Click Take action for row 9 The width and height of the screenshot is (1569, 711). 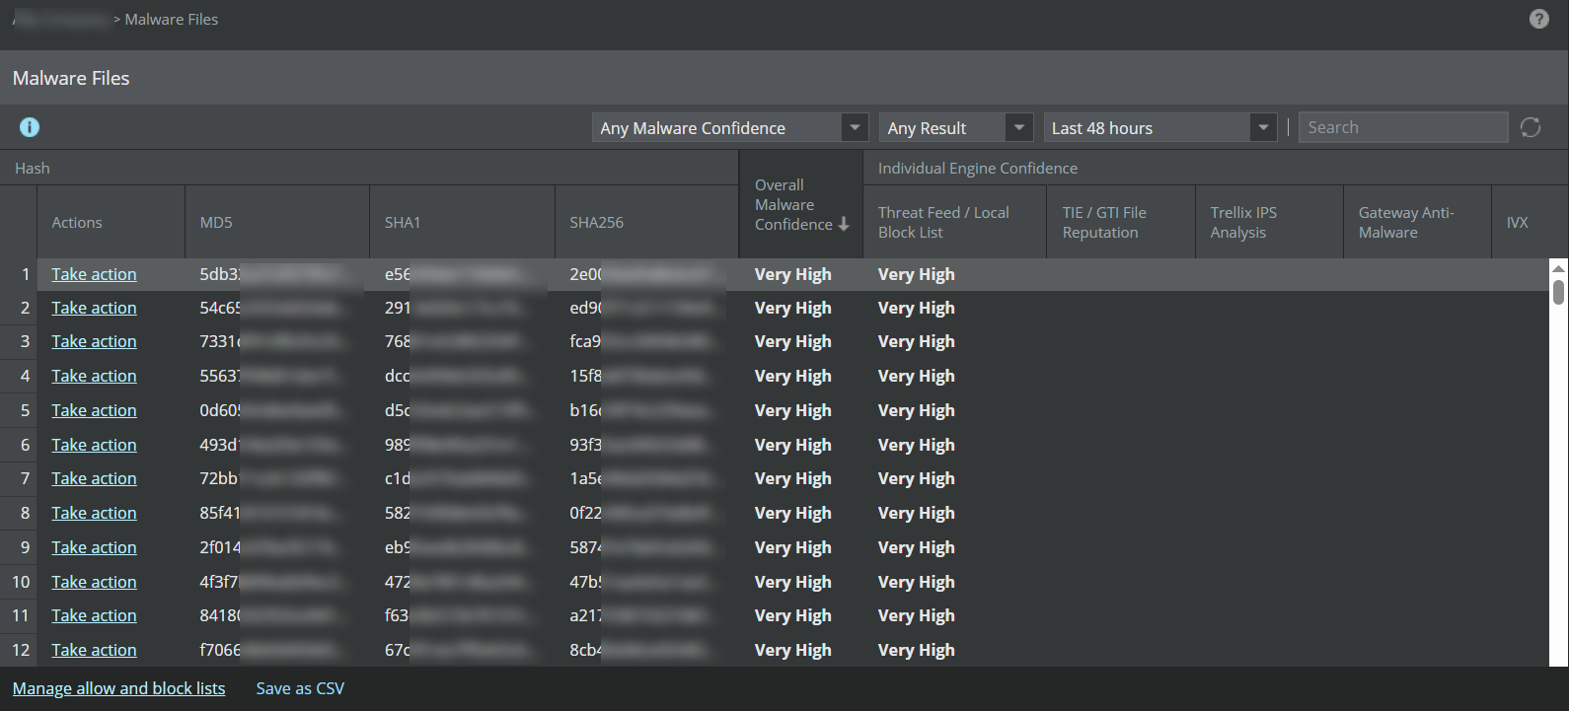pos(94,547)
